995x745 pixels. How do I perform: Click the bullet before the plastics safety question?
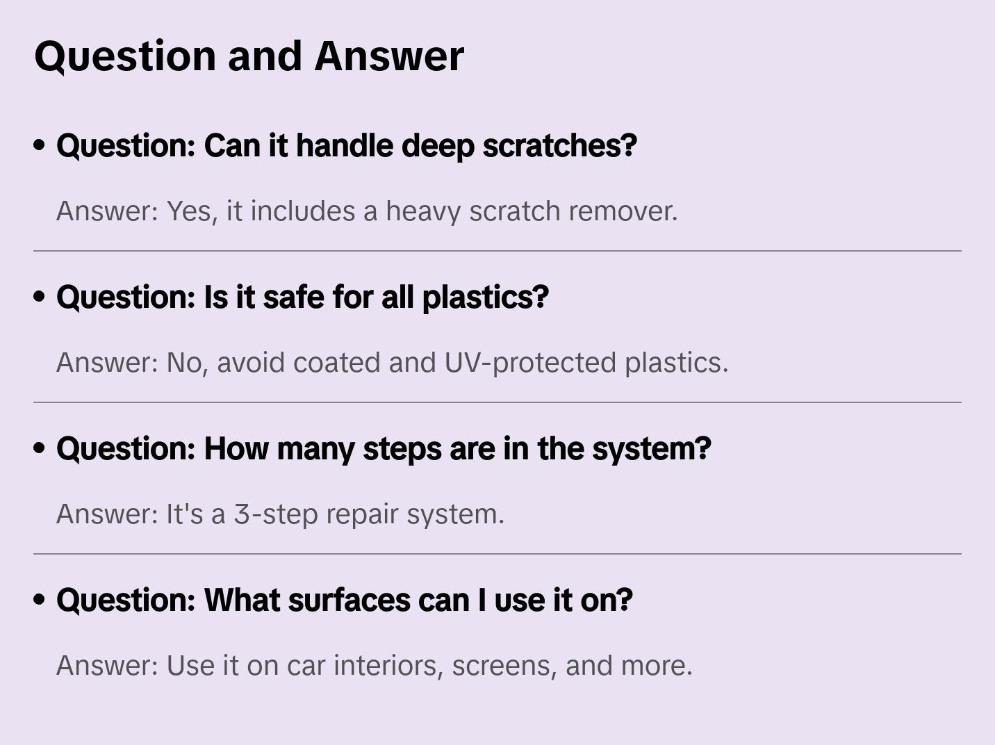click(40, 297)
